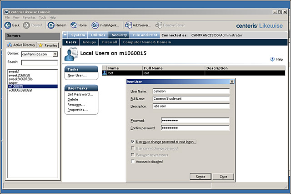Click the server Search field

(x=40, y=62)
